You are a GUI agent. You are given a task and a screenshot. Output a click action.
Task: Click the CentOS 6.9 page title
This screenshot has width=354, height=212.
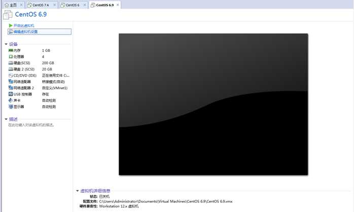31,14
